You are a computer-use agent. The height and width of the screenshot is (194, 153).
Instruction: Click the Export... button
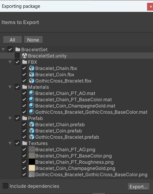pos(139,187)
